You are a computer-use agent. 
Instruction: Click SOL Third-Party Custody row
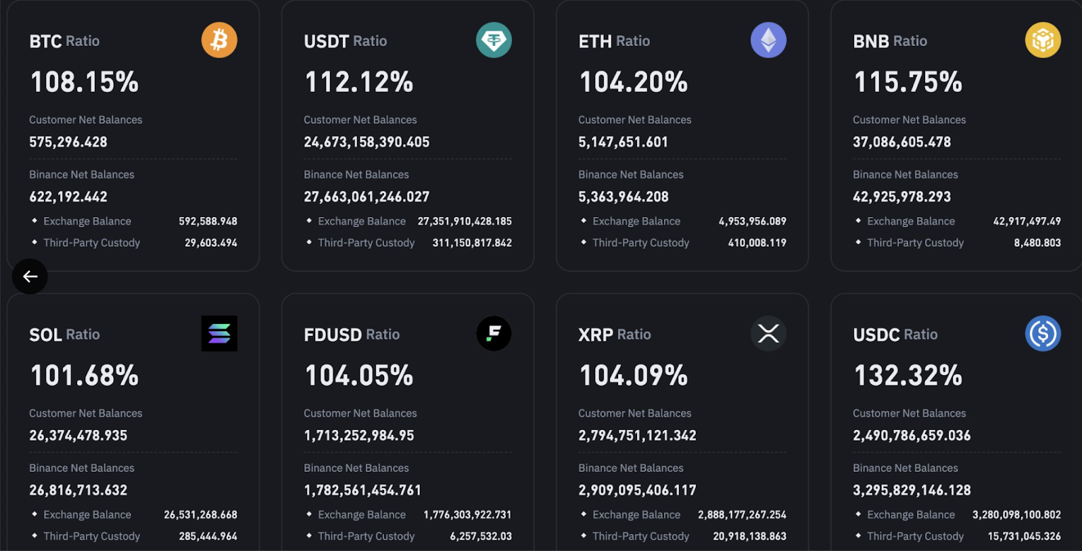click(x=133, y=536)
